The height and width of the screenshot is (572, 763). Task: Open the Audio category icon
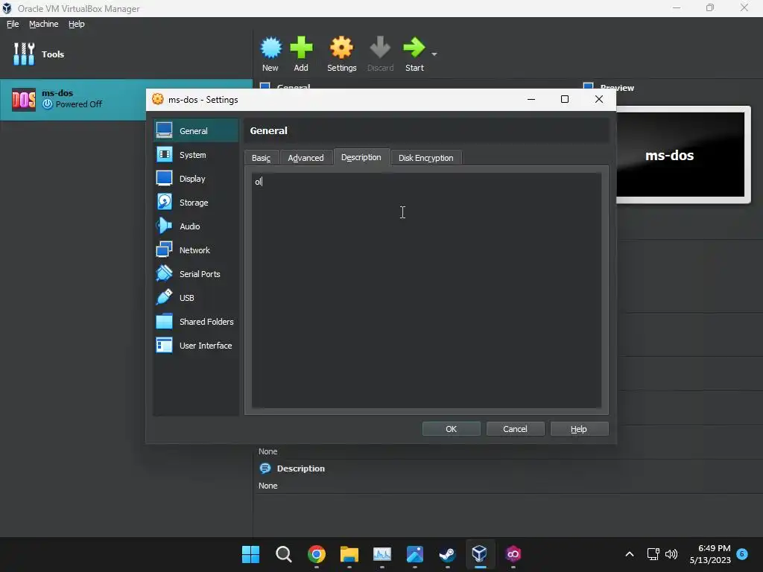click(164, 226)
